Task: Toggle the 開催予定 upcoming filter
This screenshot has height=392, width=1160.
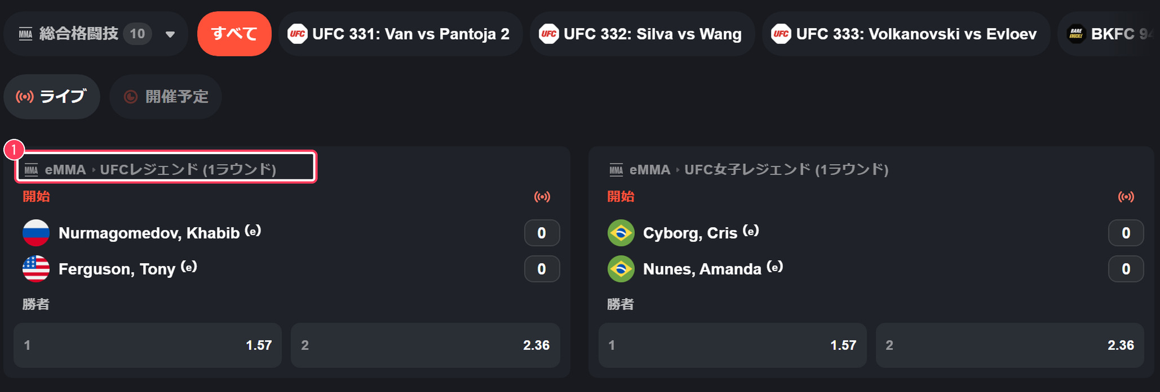Action: coord(166,97)
